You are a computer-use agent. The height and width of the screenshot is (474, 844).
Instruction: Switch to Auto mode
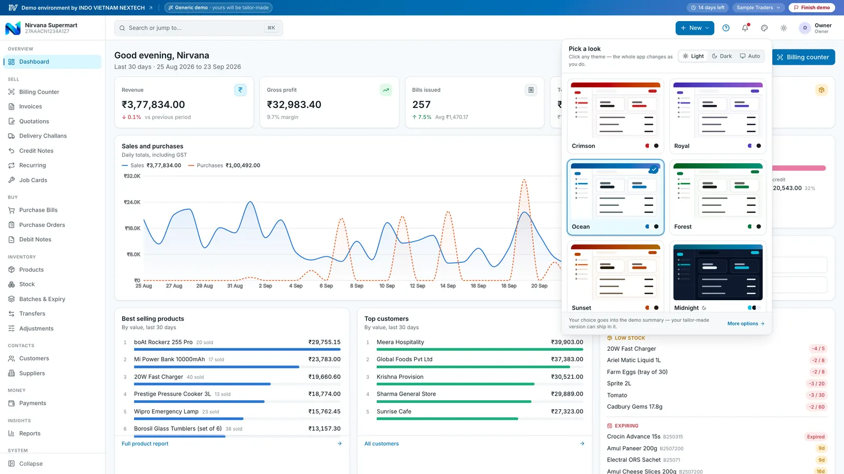[750, 56]
